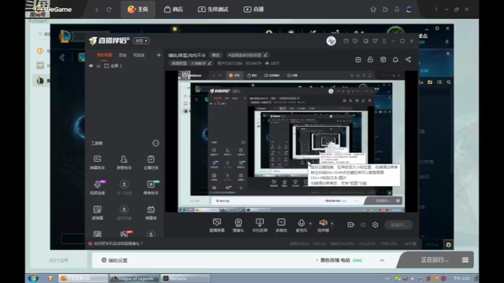This screenshot has width=504, height=283.
Task: Select 全屏 1 source row
Action: (x=125, y=66)
